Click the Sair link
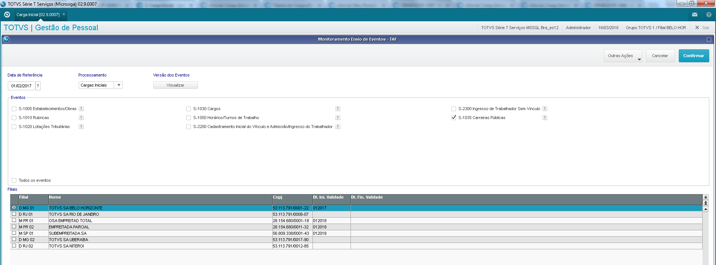 coord(706,28)
